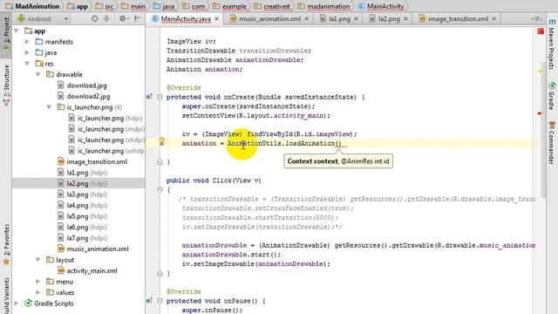Expand the values folder
The height and width of the screenshot is (314, 558).
point(37,293)
